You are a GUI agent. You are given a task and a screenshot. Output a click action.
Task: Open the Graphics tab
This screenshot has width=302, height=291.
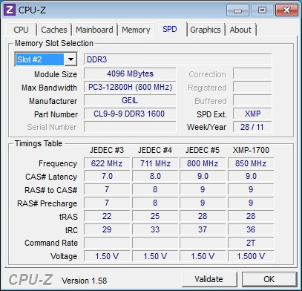click(206, 30)
